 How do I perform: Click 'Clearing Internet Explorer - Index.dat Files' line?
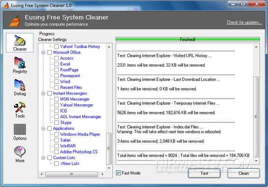point(160,127)
